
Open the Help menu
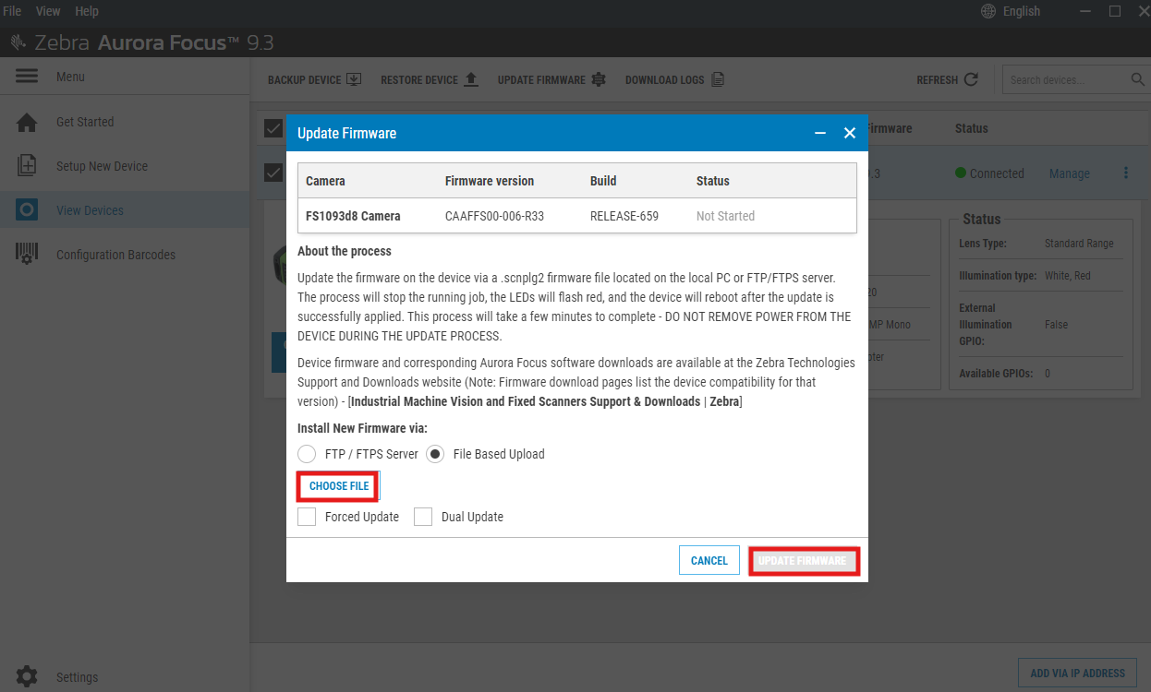(87, 11)
